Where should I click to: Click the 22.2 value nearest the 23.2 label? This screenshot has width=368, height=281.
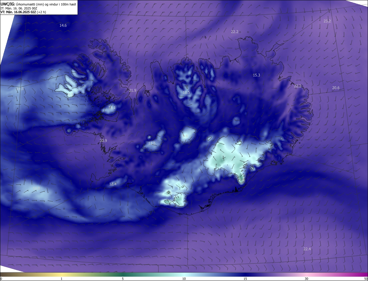click(x=235, y=32)
